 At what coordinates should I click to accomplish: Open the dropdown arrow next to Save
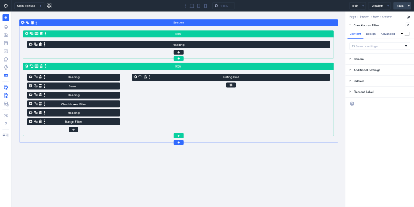click(409, 6)
